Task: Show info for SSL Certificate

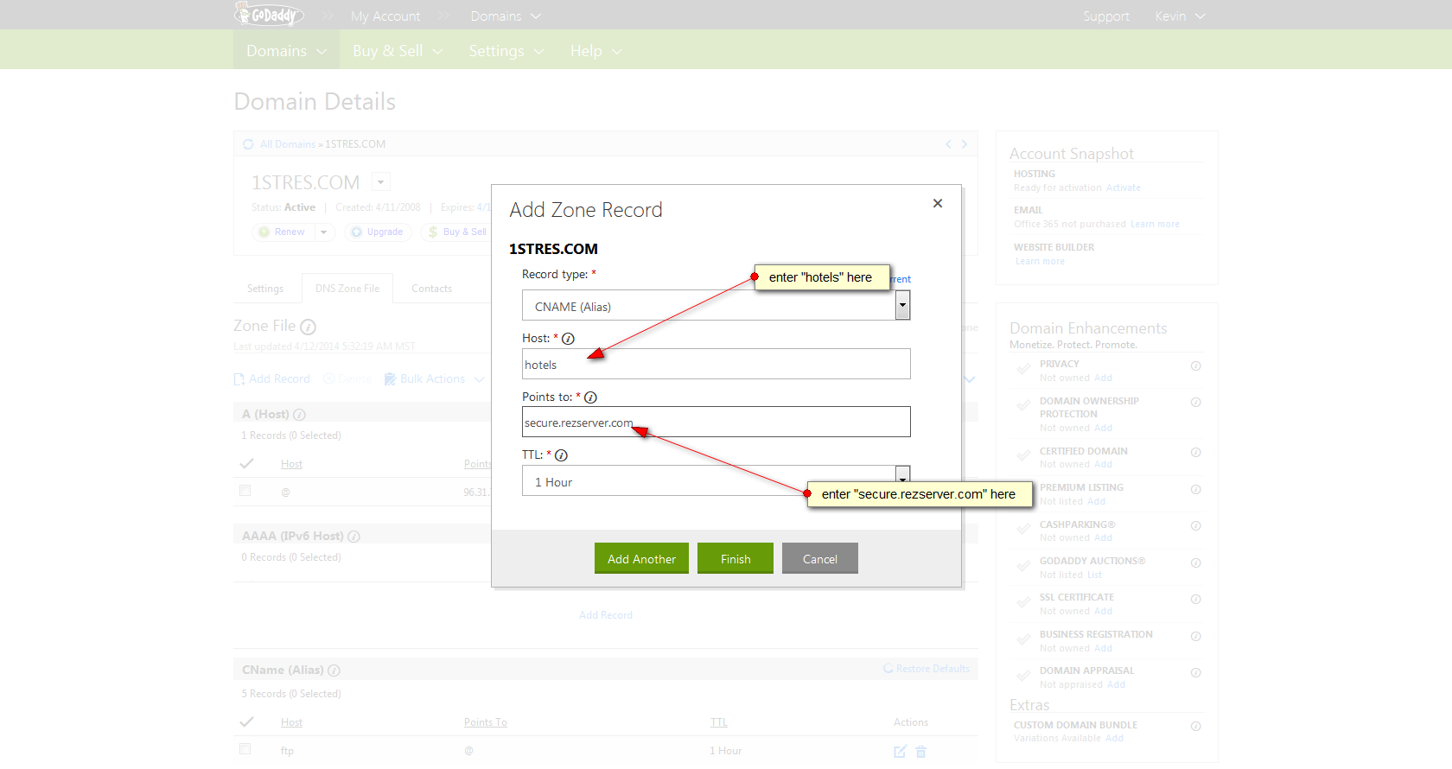Action: pos(1196,599)
